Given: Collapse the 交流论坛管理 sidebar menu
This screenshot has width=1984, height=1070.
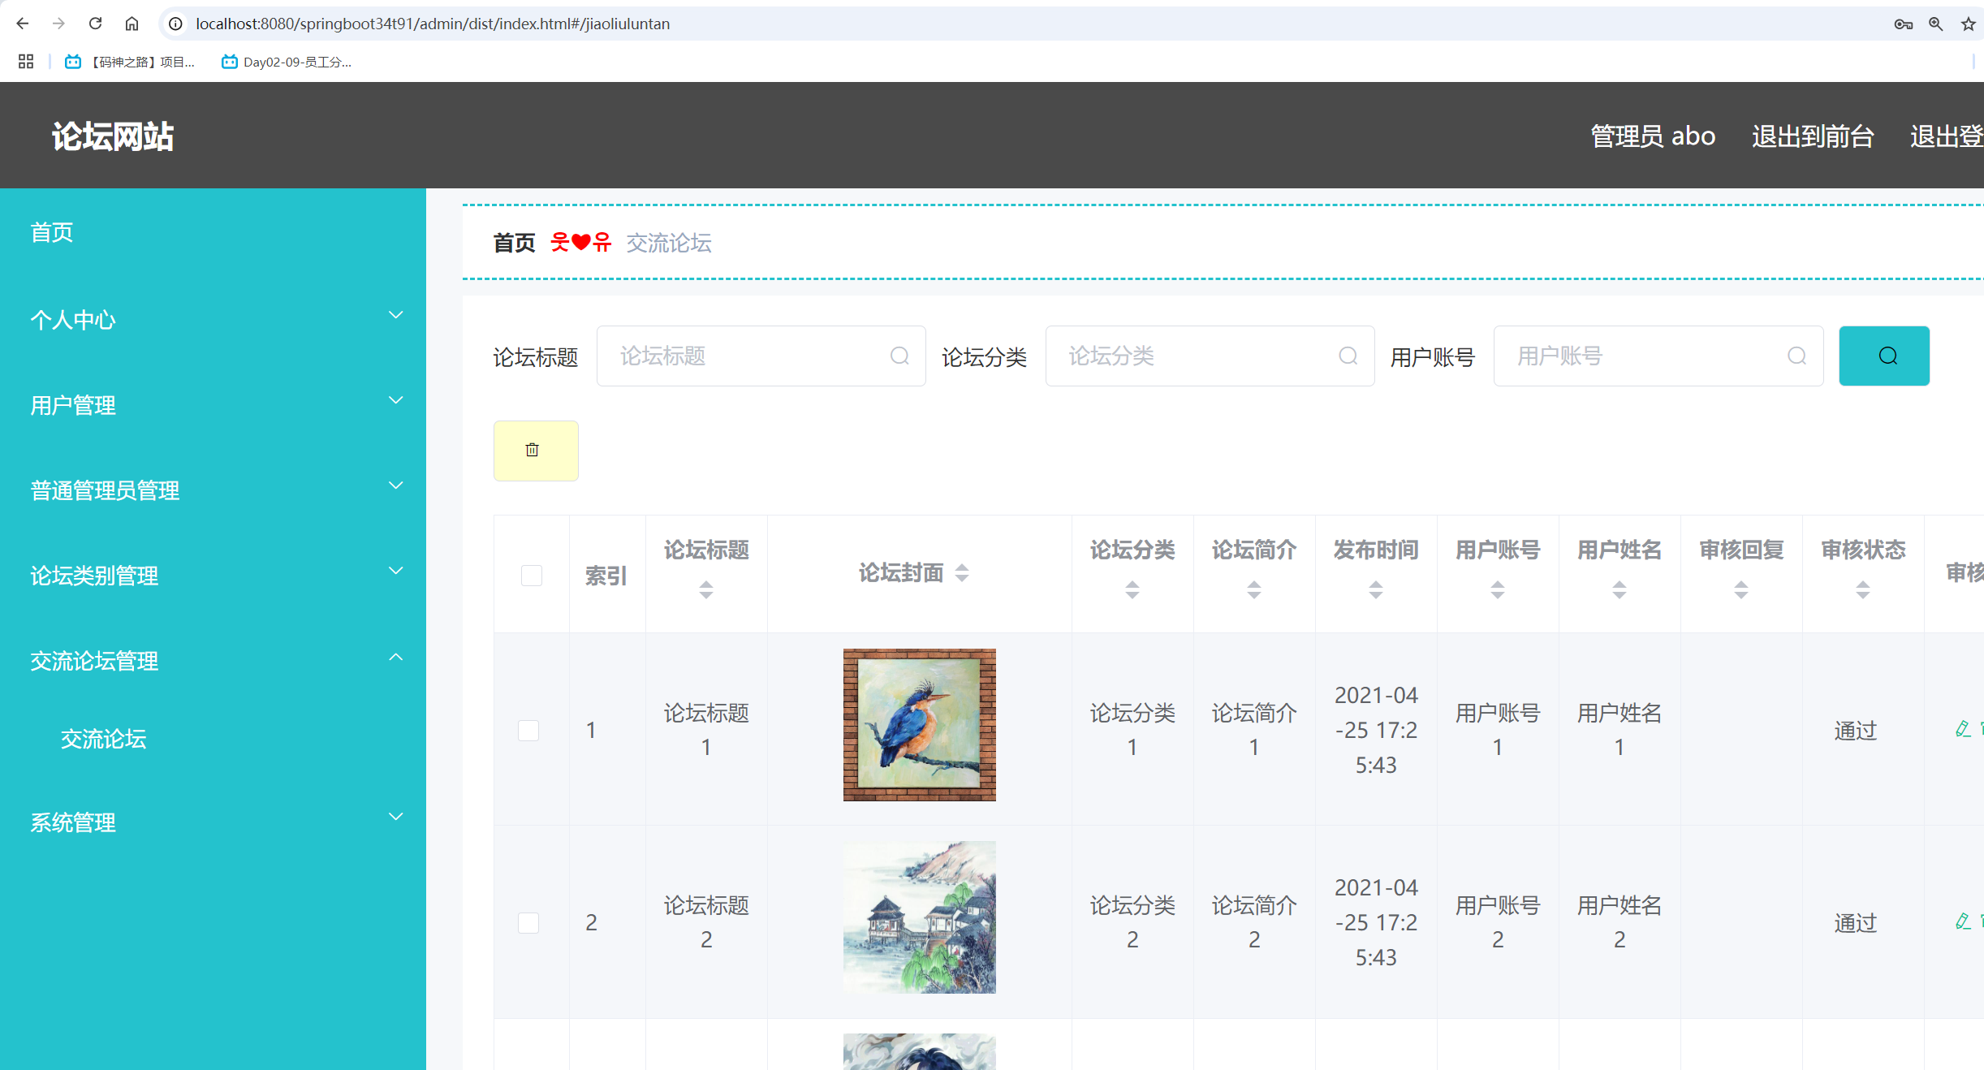Looking at the screenshot, I should [x=213, y=660].
